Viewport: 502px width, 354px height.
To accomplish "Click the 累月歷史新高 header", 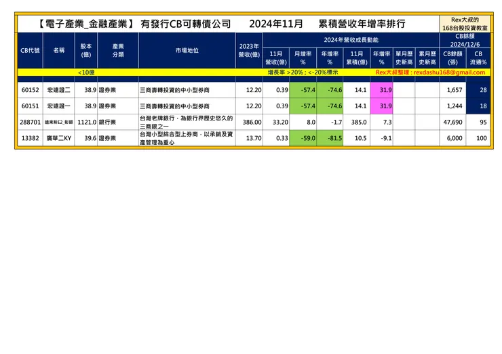I will click(x=427, y=58).
